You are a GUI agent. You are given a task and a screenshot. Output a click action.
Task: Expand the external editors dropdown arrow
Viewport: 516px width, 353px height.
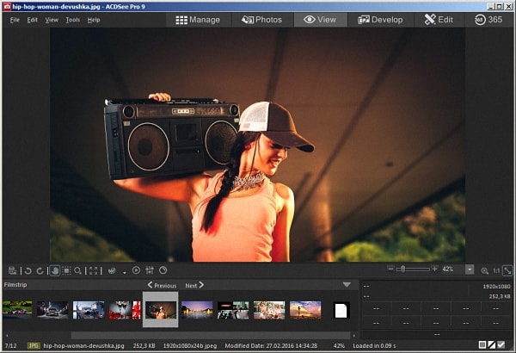click(124, 271)
